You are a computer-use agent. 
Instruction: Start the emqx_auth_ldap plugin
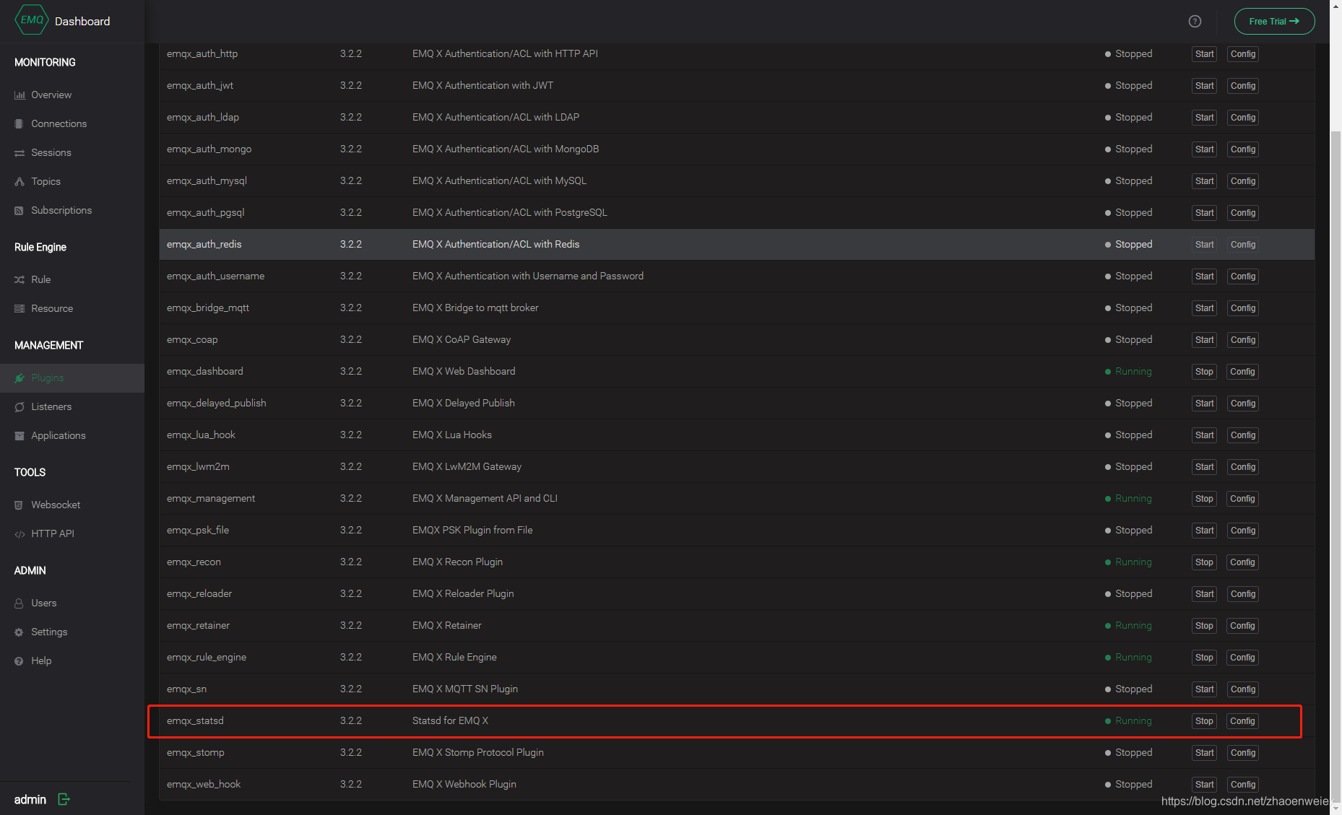coord(1204,118)
